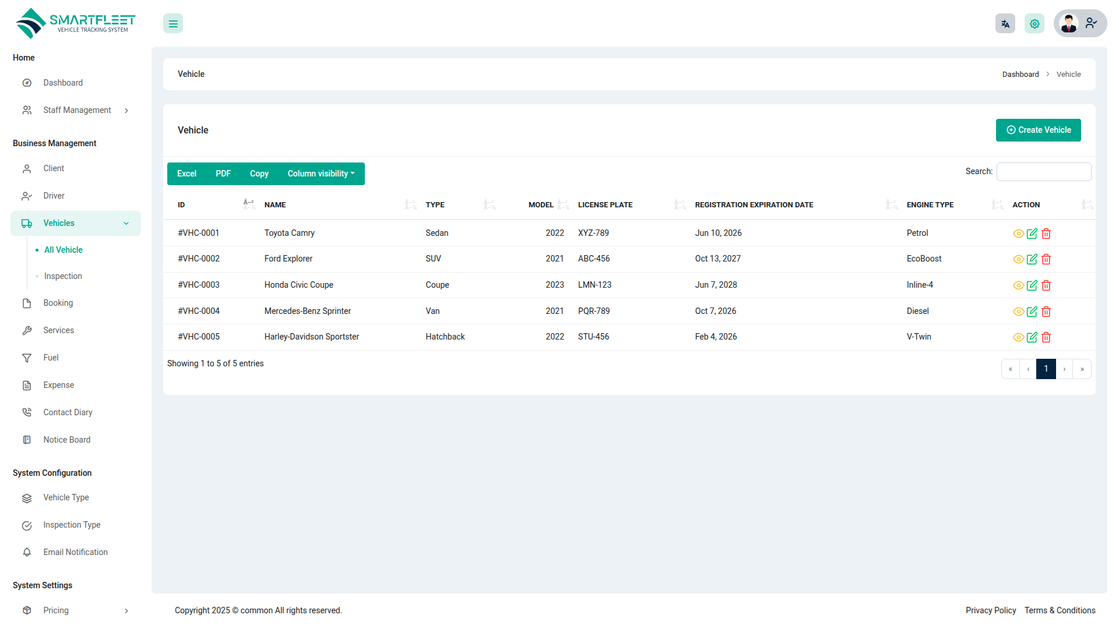Click edit icon for Mercedes-Benz Sprinter
1119x629 pixels.
coord(1032,312)
